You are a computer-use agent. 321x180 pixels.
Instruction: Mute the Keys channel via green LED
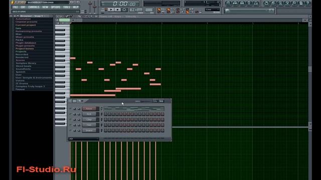[70, 109]
